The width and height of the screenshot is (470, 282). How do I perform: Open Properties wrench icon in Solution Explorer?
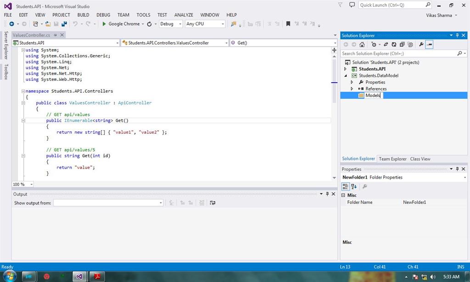pyautogui.click(x=421, y=45)
